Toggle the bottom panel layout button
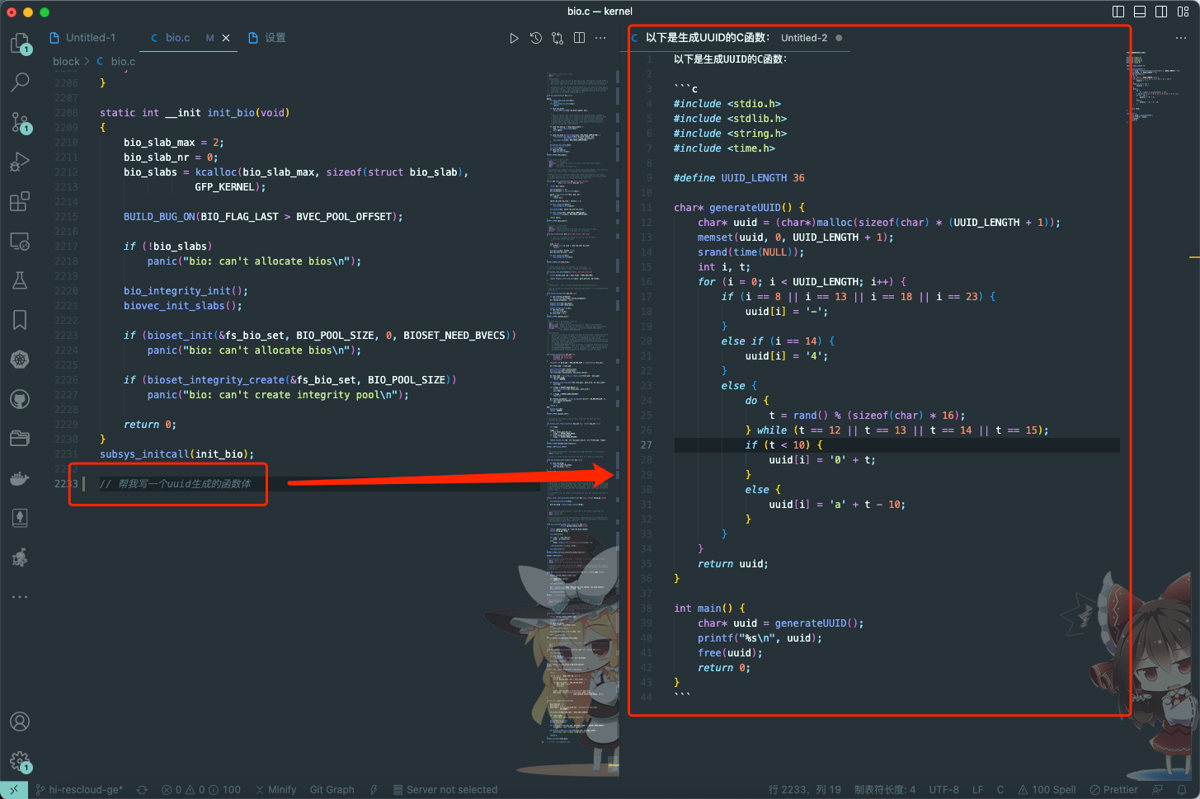The image size is (1200, 799). coord(1140,12)
